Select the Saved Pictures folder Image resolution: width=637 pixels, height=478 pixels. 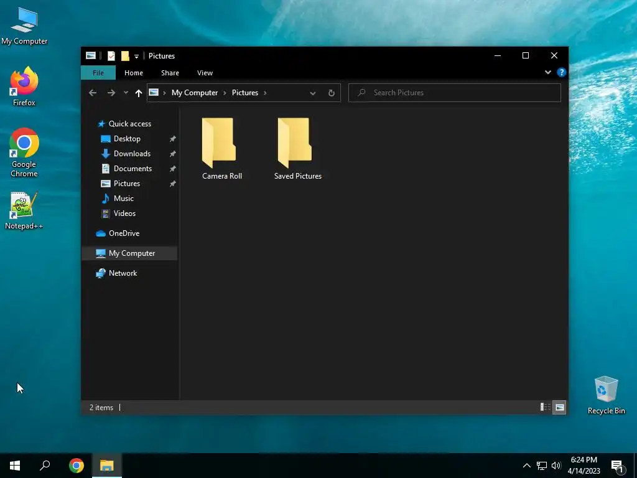[298, 149]
